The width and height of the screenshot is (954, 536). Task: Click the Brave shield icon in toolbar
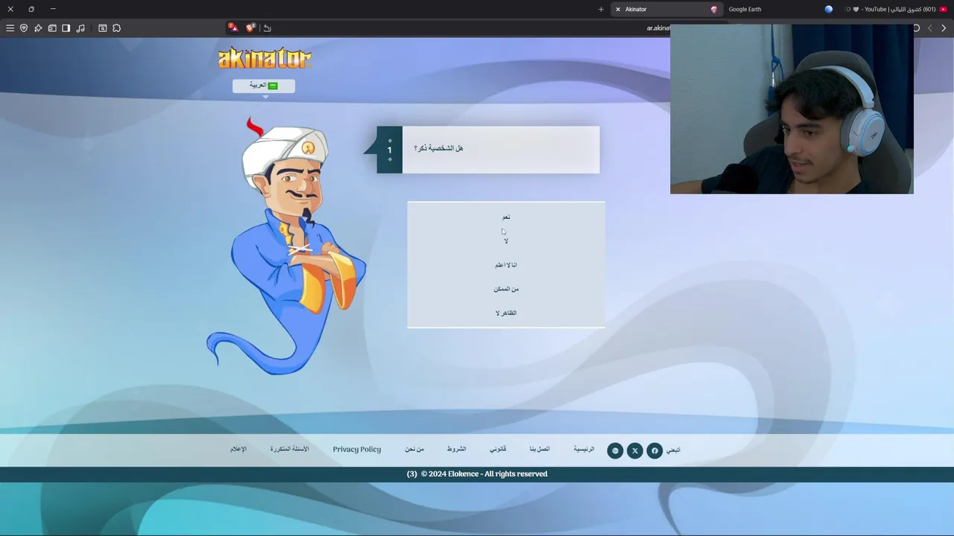pyautogui.click(x=24, y=28)
